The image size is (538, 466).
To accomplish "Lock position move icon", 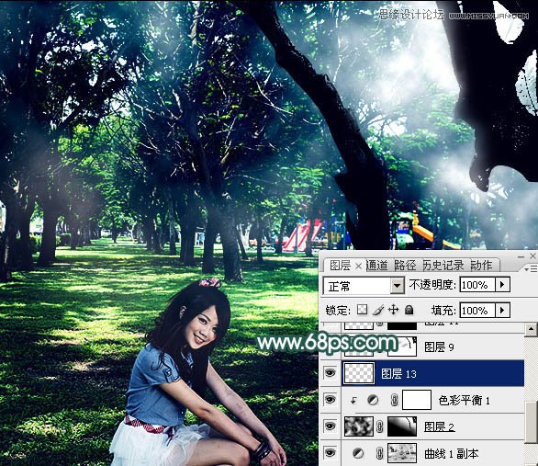I will (393, 310).
